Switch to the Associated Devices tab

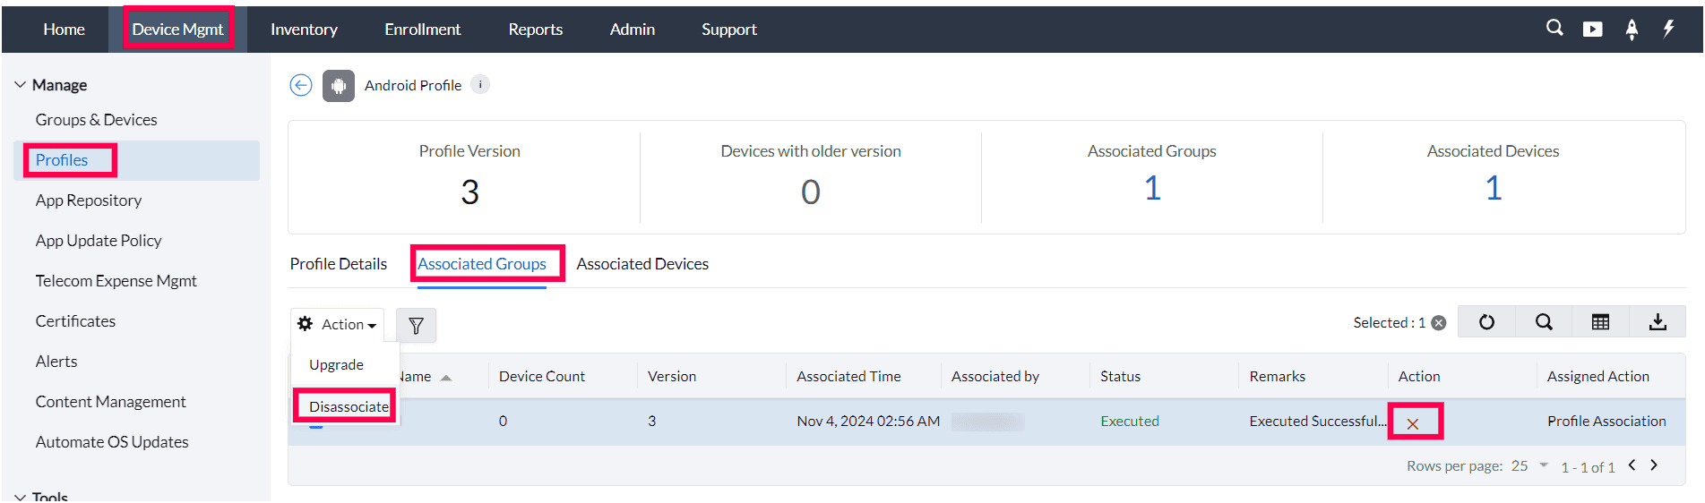(642, 264)
